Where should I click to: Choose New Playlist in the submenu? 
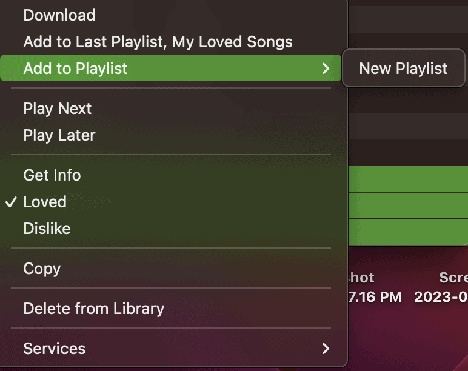403,69
